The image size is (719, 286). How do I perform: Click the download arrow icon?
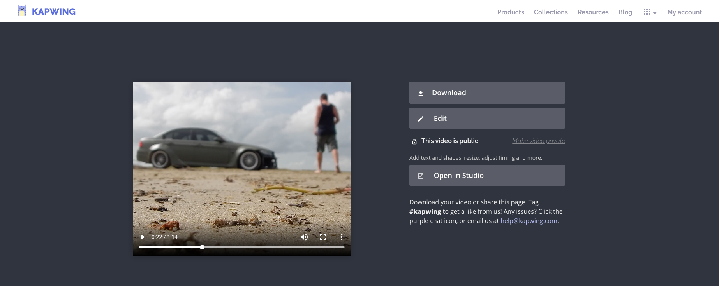(x=421, y=93)
